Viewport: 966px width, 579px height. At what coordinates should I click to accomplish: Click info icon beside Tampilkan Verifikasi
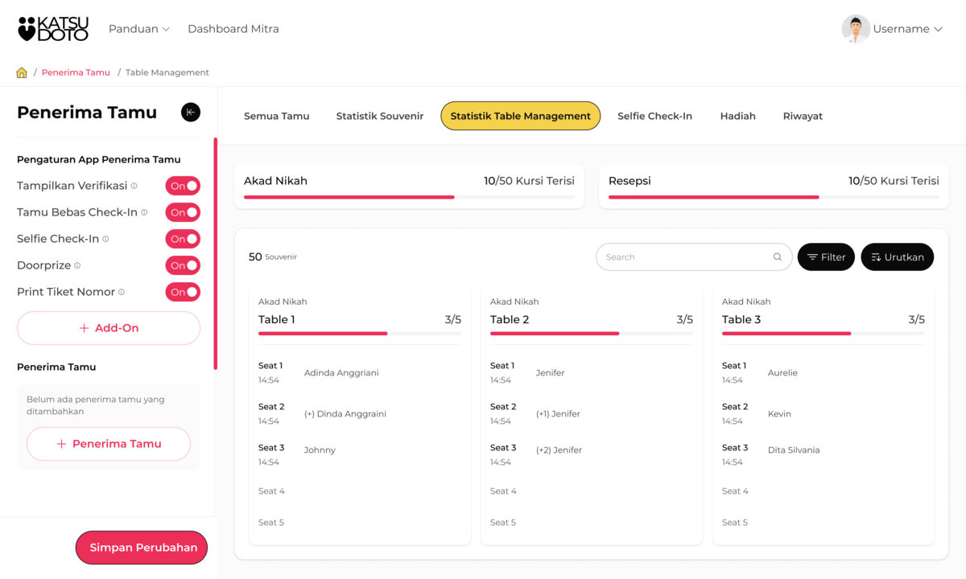(134, 186)
